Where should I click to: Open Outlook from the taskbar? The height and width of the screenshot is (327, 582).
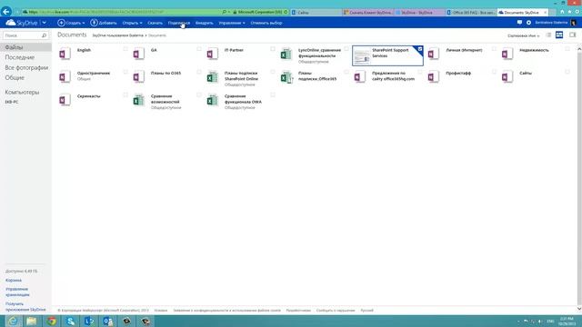point(108,321)
